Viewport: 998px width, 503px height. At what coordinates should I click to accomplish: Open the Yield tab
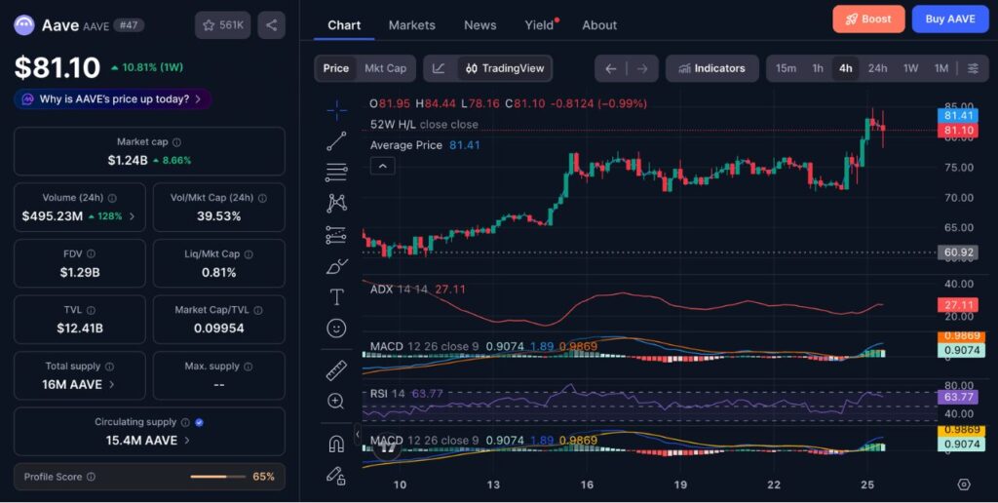pyautogui.click(x=540, y=25)
